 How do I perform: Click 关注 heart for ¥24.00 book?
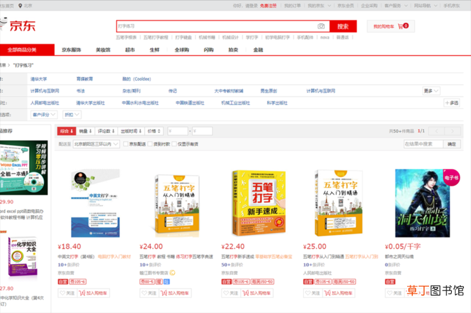[x=149, y=293]
